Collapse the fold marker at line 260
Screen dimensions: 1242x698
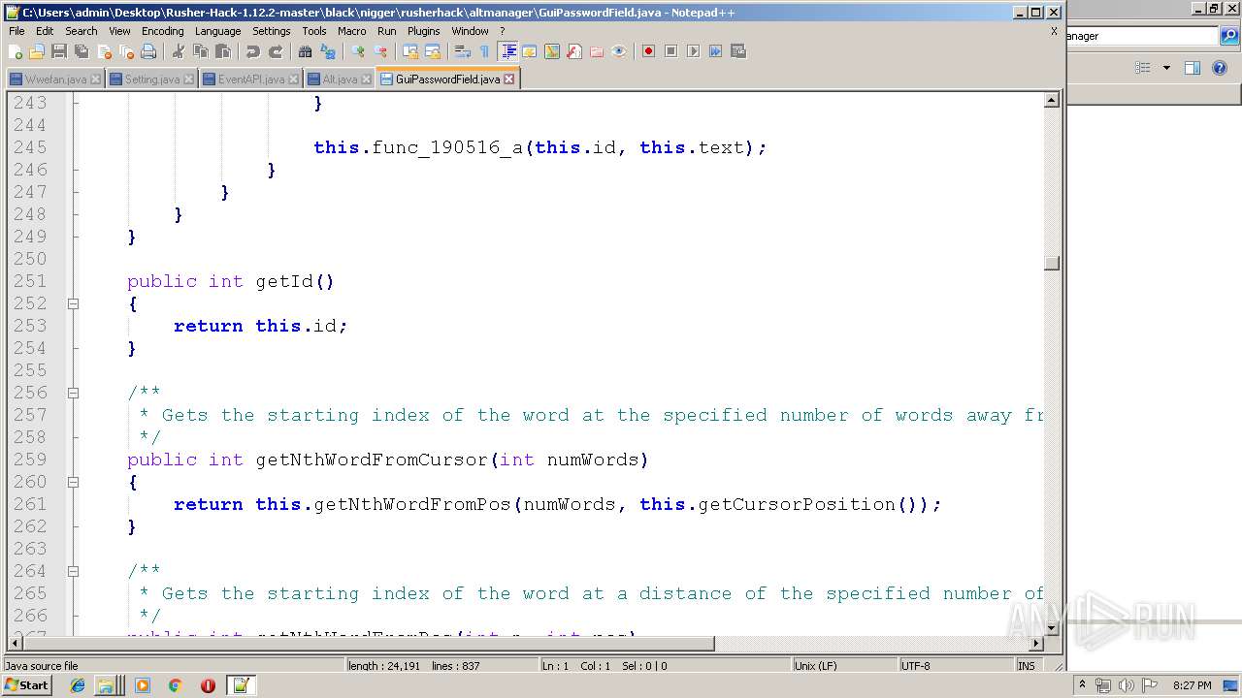point(73,482)
